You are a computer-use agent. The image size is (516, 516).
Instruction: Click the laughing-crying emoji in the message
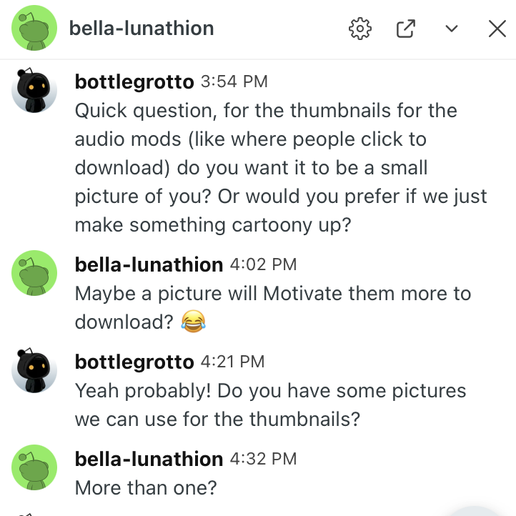tap(192, 322)
